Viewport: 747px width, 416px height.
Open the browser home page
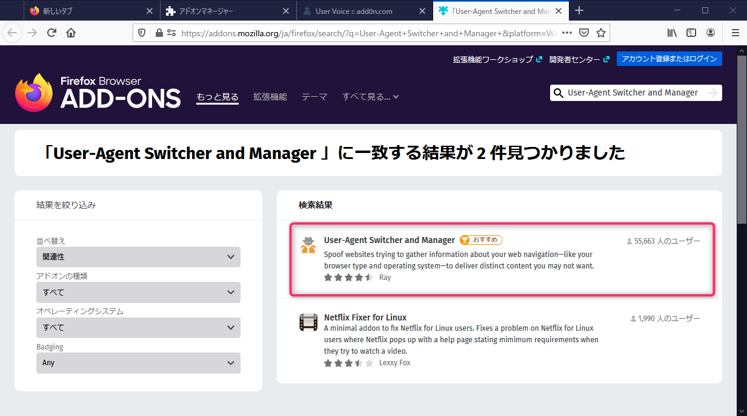coord(70,33)
